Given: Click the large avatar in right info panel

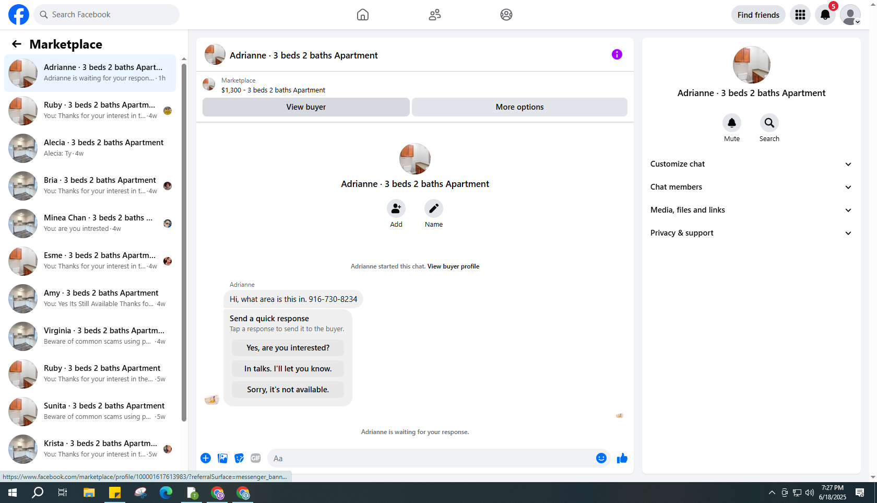Looking at the screenshot, I should [x=751, y=65].
